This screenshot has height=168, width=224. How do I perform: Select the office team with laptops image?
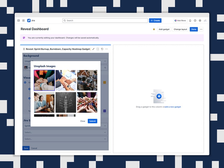[x=87, y=80]
